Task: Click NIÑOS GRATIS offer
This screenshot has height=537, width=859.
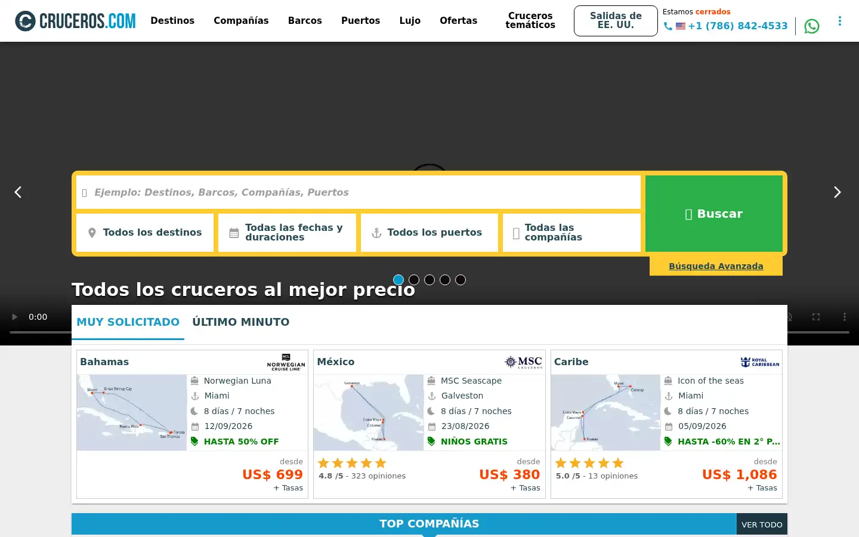Action: [x=474, y=442]
